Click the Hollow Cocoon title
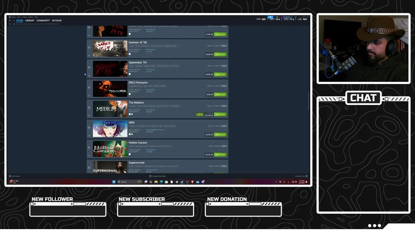Viewport: 415px width, 233px height. click(138, 143)
